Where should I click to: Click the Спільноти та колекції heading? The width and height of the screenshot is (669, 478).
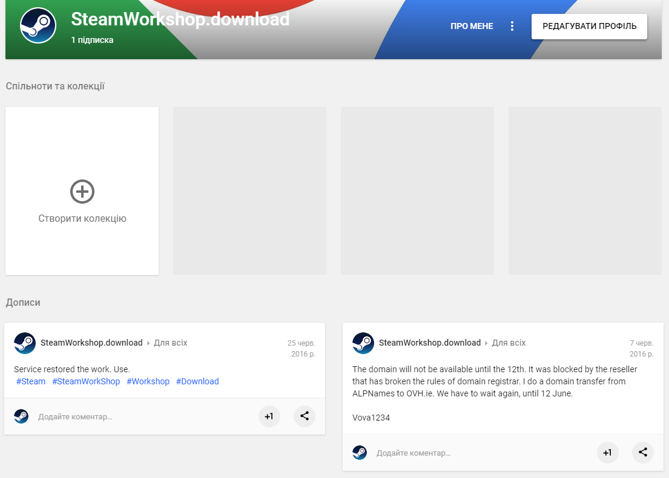click(x=55, y=86)
